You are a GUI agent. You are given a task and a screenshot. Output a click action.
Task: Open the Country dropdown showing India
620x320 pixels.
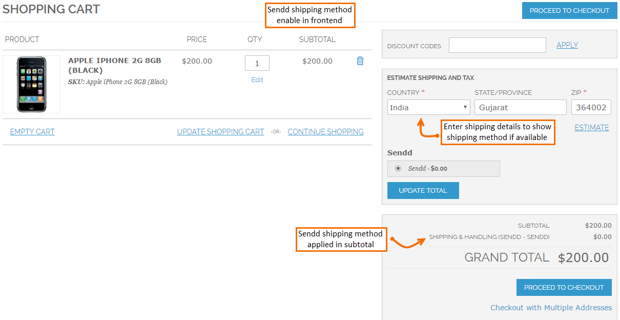tap(429, 107)
